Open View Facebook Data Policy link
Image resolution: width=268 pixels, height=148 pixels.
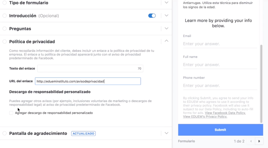(225, 113)
